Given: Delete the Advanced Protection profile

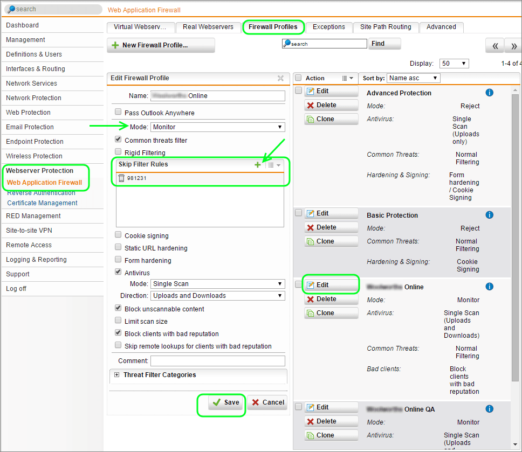Looking at the screenshot, I should [x=331, y=105].
